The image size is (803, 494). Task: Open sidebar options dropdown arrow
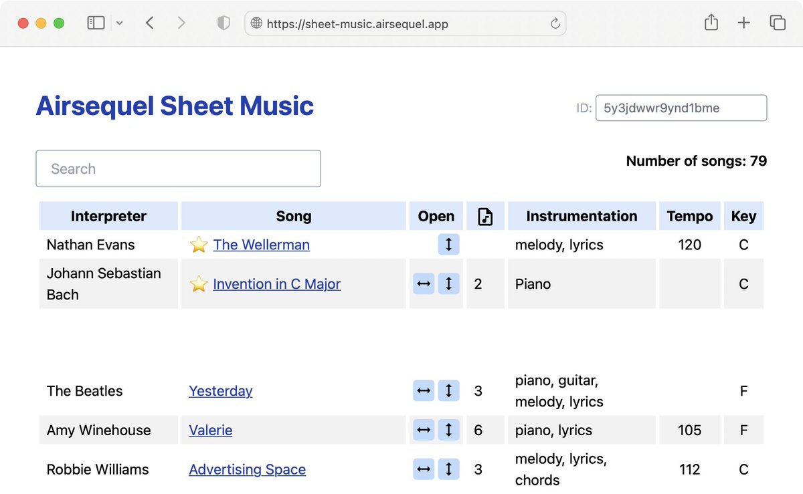[119, 23]
